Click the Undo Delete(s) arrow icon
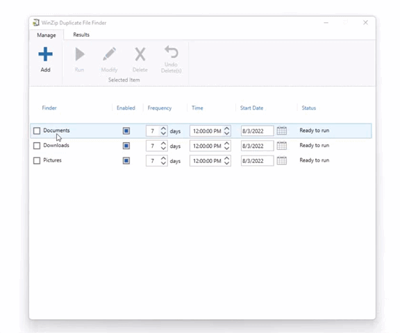Image resolution: width=400 pixels, height=333 pixels. click(171, 52)
